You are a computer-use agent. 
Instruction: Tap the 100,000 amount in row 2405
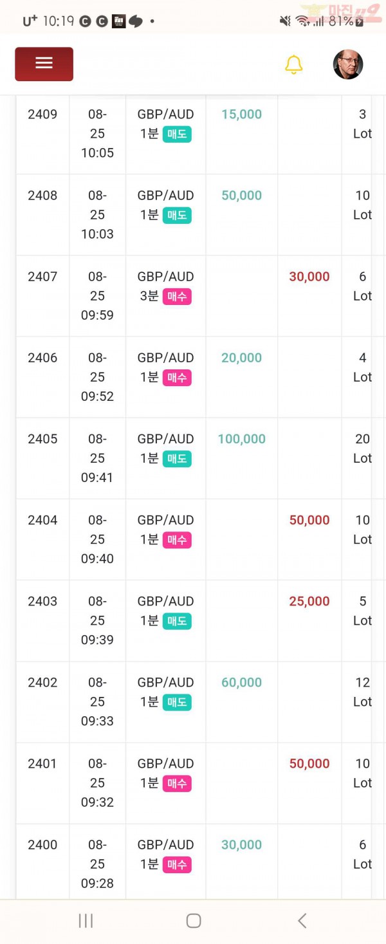click(x=241, y=439)
